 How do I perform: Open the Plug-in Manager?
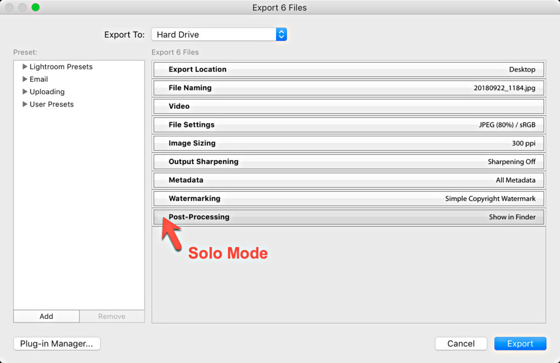(x=57, y=343)
